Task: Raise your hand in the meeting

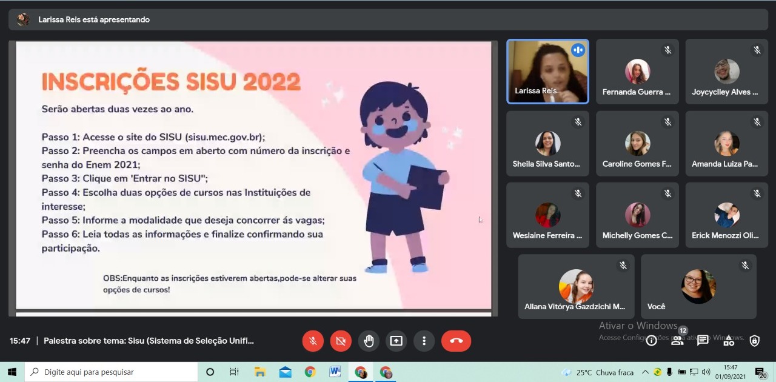Action: (x=369, y=341)
